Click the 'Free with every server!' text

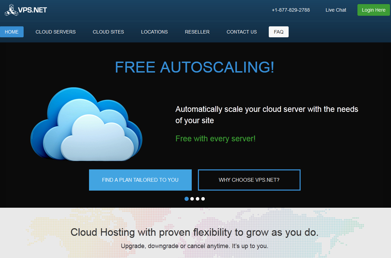215,139
